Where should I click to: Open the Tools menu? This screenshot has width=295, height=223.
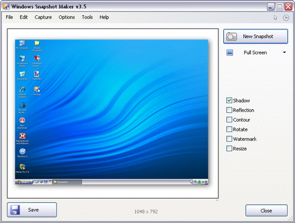click(x=87, y=17)
